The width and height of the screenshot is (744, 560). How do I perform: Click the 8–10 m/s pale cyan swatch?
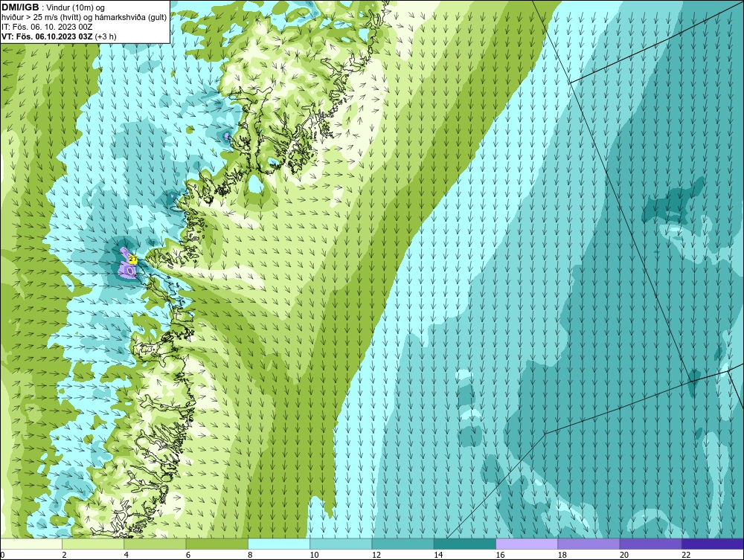click(279, 544)
